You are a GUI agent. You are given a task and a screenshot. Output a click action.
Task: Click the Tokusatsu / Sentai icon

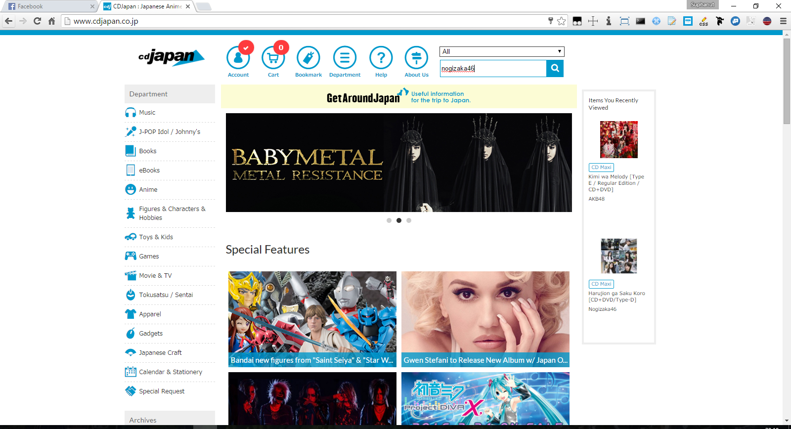[x=131, y=295]
